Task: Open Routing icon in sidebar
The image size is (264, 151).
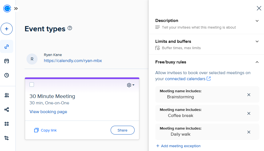Action: (7, 138)
